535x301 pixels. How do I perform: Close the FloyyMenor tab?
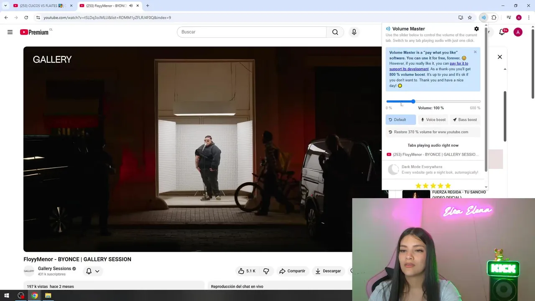pyautogui.click(x=138, y=6)
